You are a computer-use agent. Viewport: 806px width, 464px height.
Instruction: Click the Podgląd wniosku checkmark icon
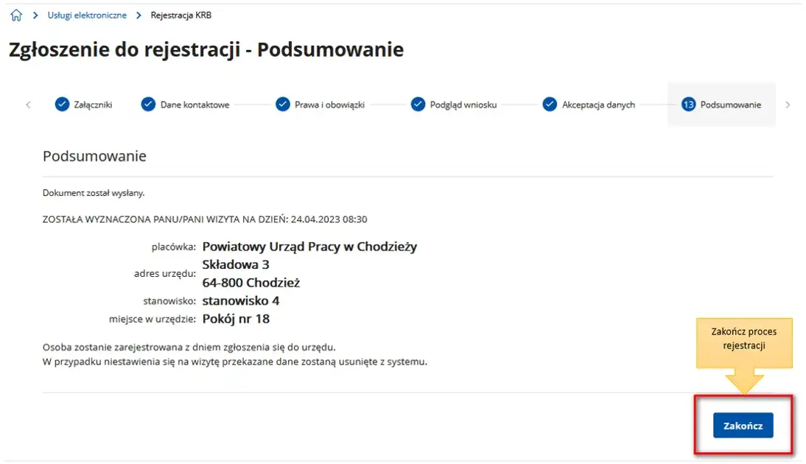(x=418, y=105)
